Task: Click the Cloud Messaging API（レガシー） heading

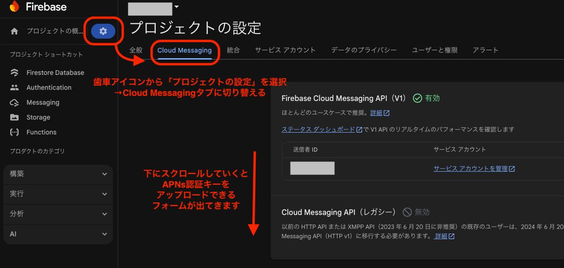Action: pyautogui.click(x=339, y=212)
